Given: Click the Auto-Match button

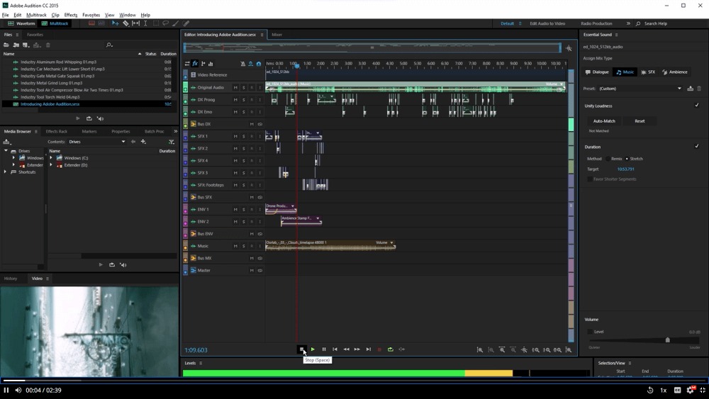Looking at the screenshot, I should [604, 121].
